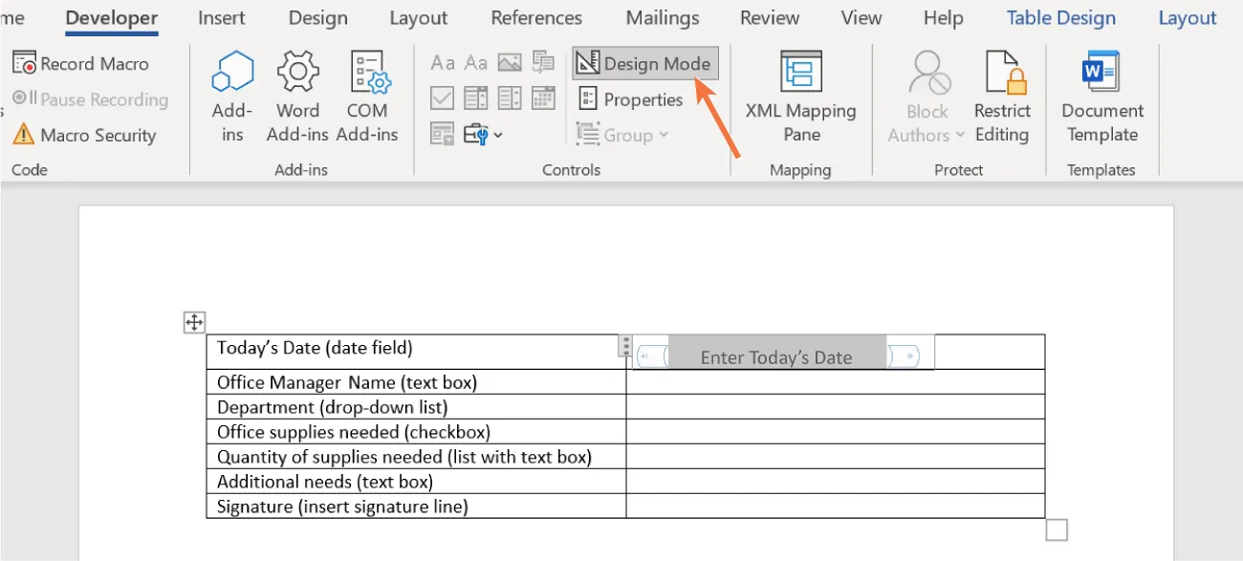Insert a Rich Text content control
The width and height of the screenshot is (1243, 561).
[442, 62]
